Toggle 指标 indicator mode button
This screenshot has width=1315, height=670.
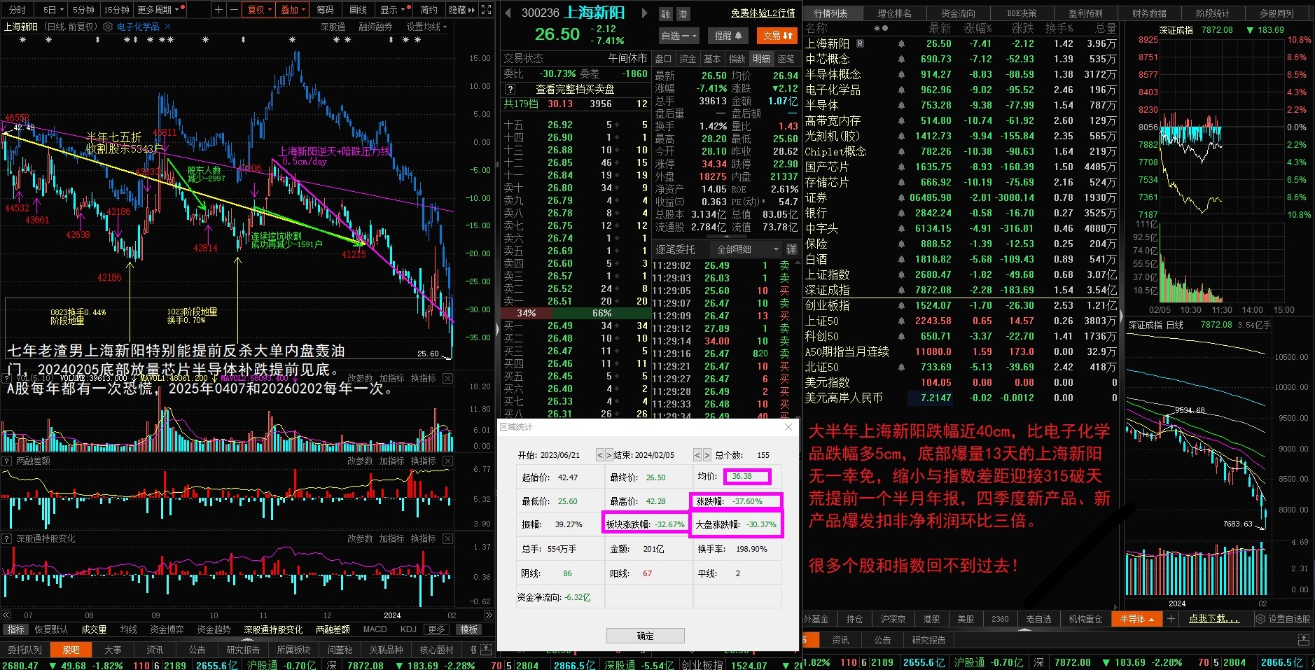tap(15, 629)
